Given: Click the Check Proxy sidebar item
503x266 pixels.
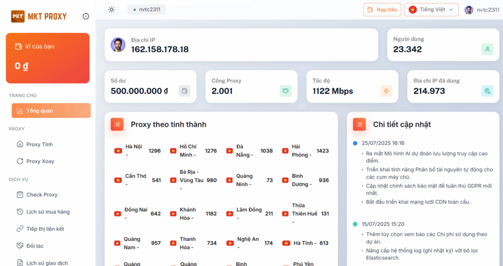Looking at the screenshot, I should [x=42, y=195].
